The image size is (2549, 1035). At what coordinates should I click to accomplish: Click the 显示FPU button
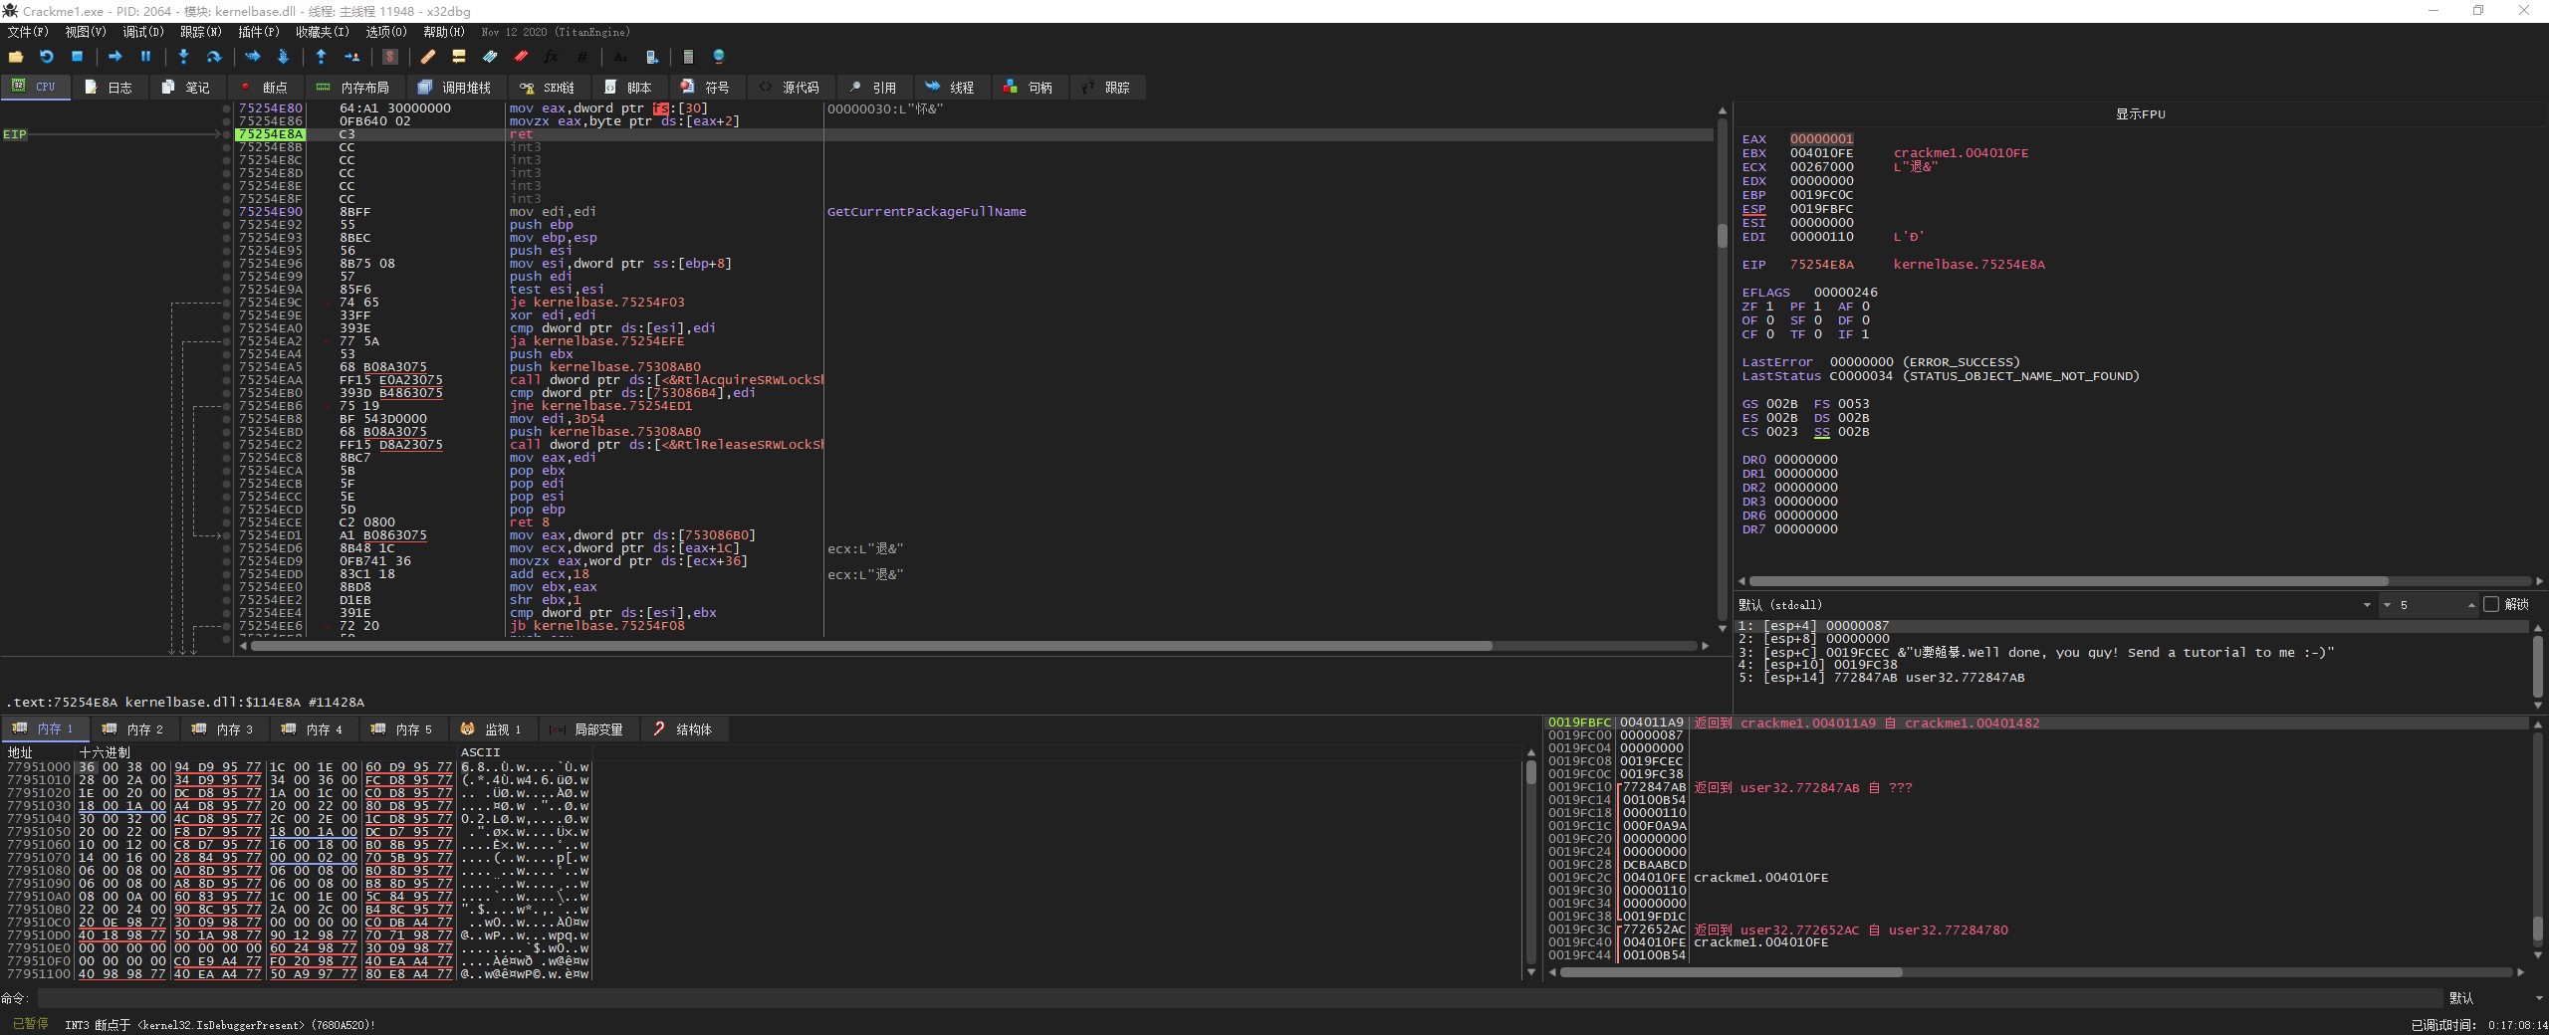(x=2140, y=113)
